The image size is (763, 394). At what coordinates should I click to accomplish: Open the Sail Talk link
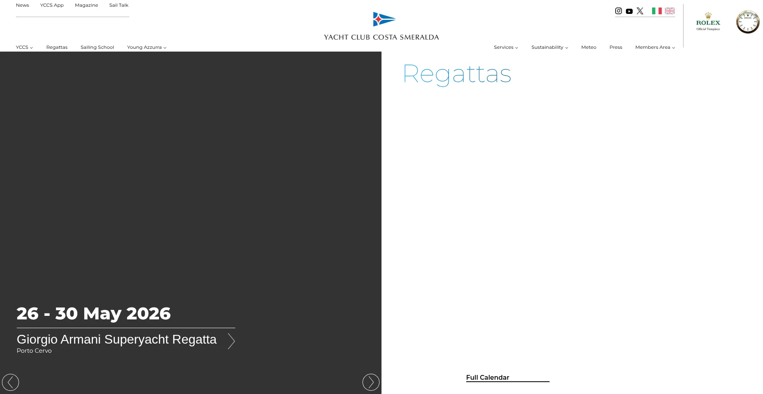(x=119, y=5)
